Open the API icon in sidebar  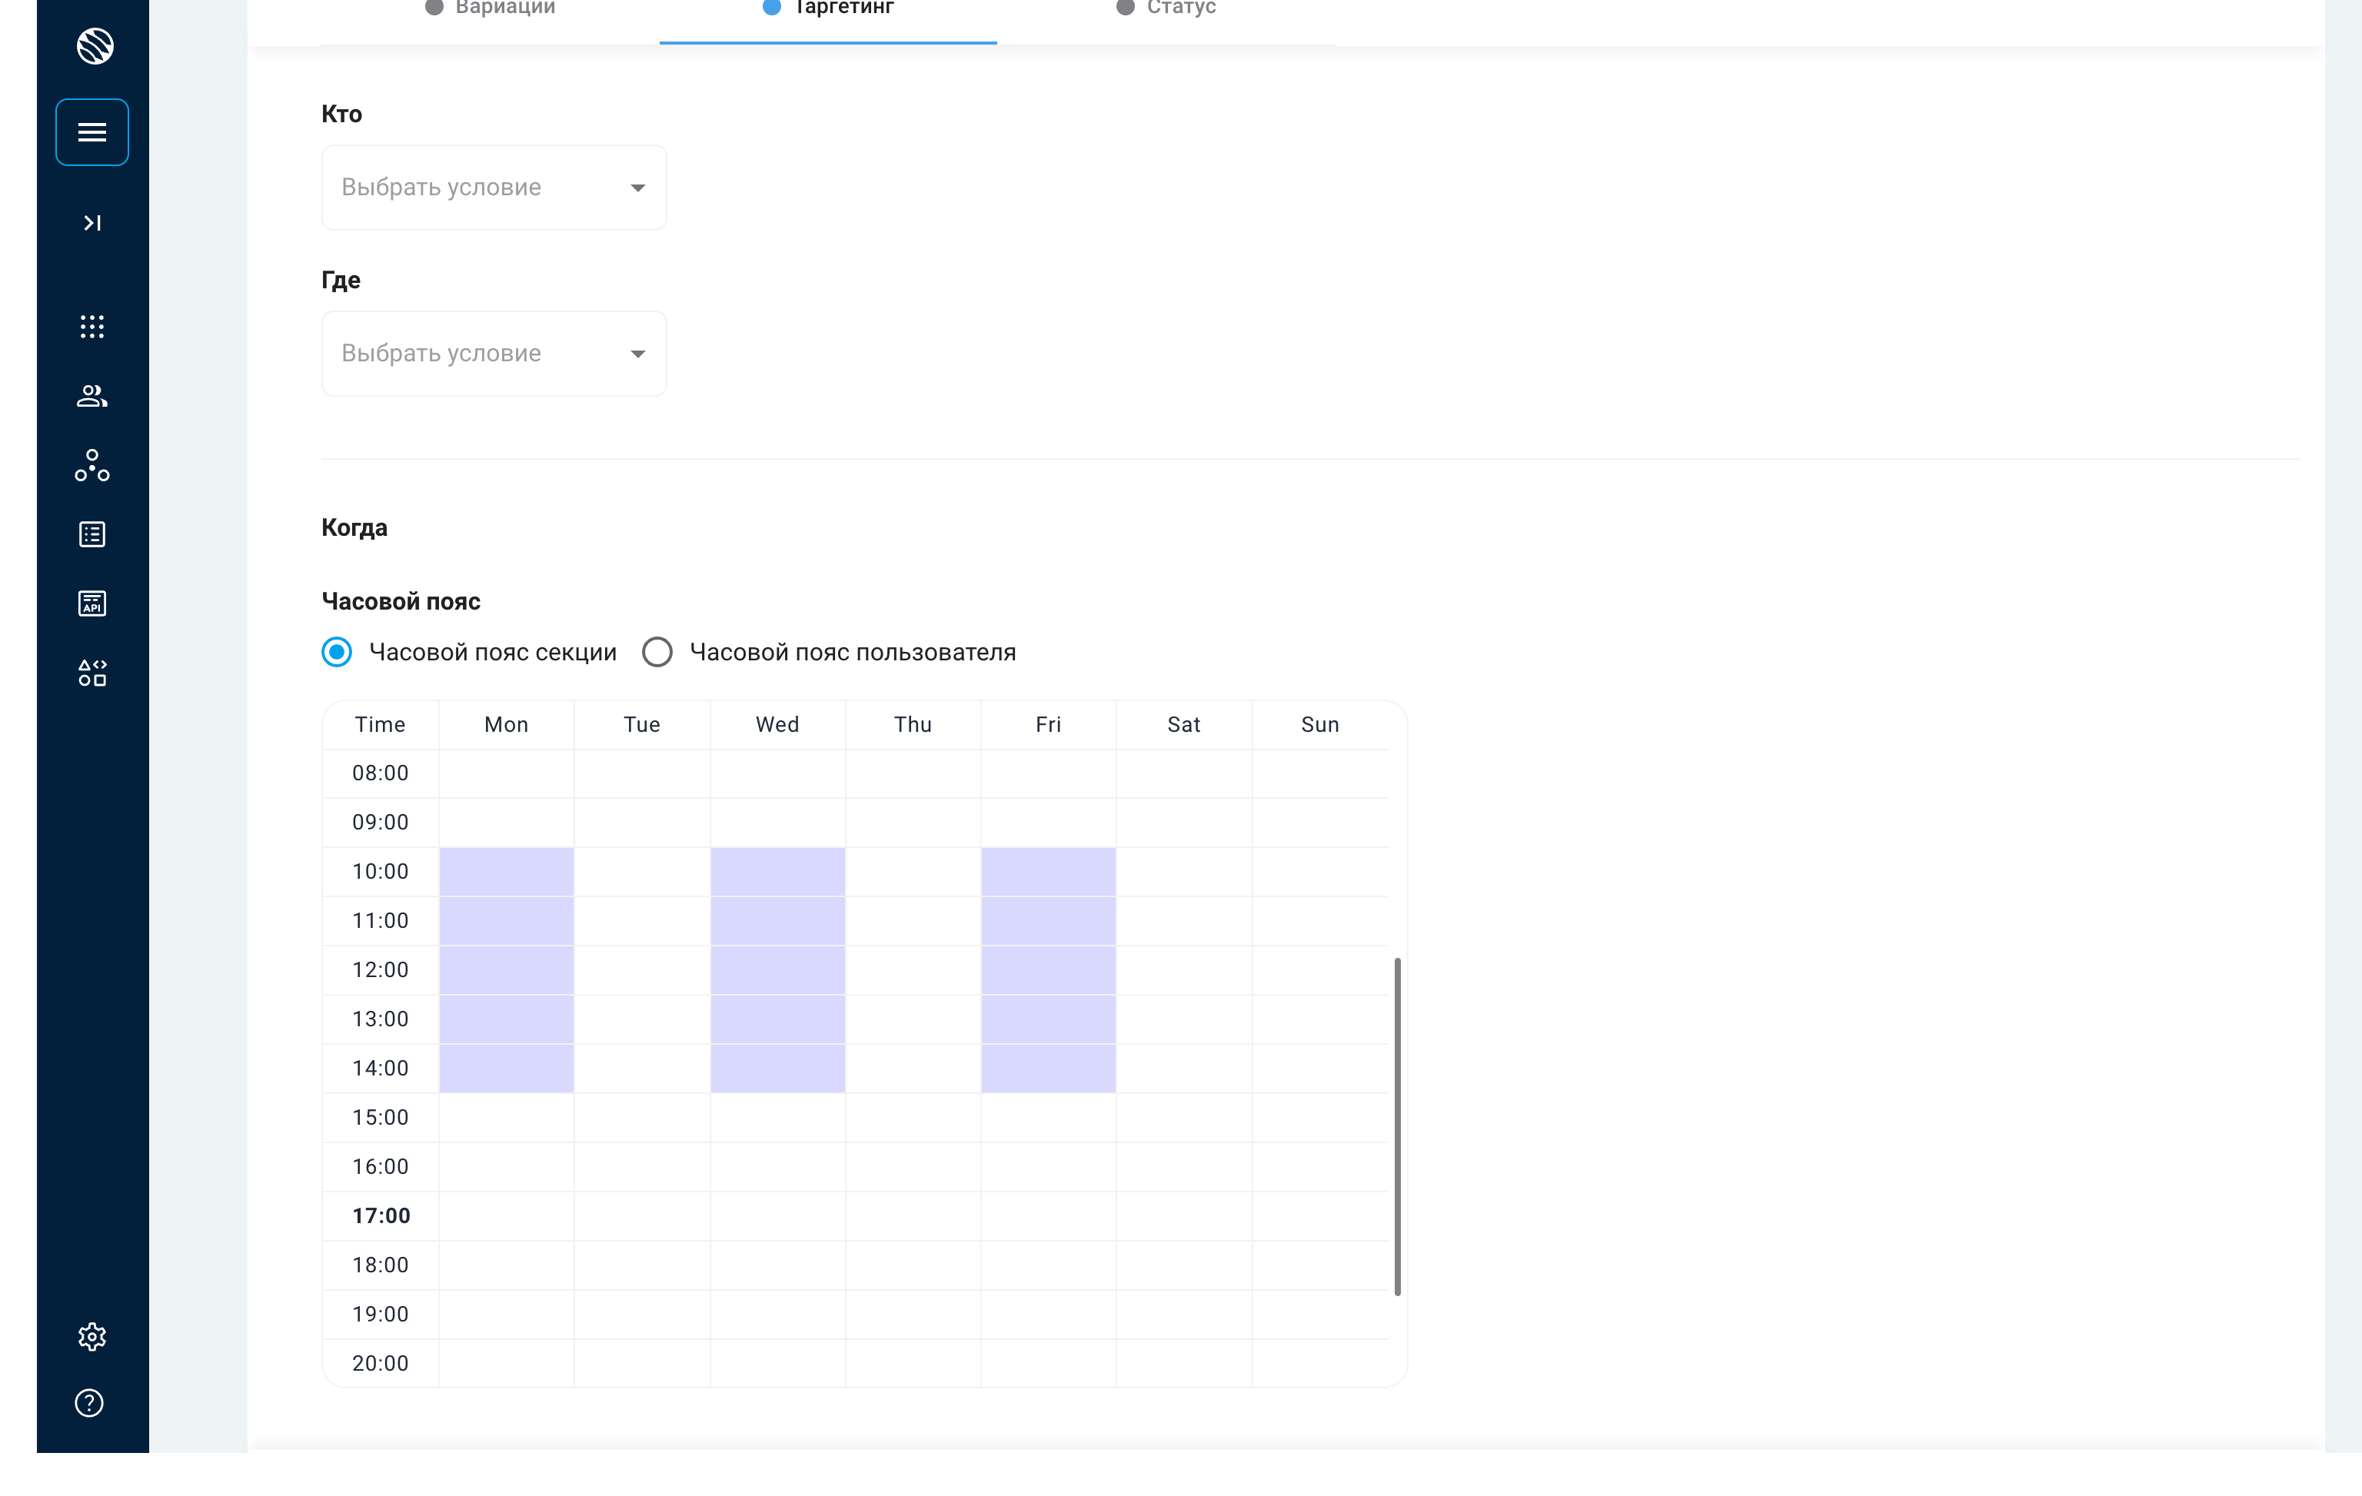pyautogui.click(x=92, y=603)
